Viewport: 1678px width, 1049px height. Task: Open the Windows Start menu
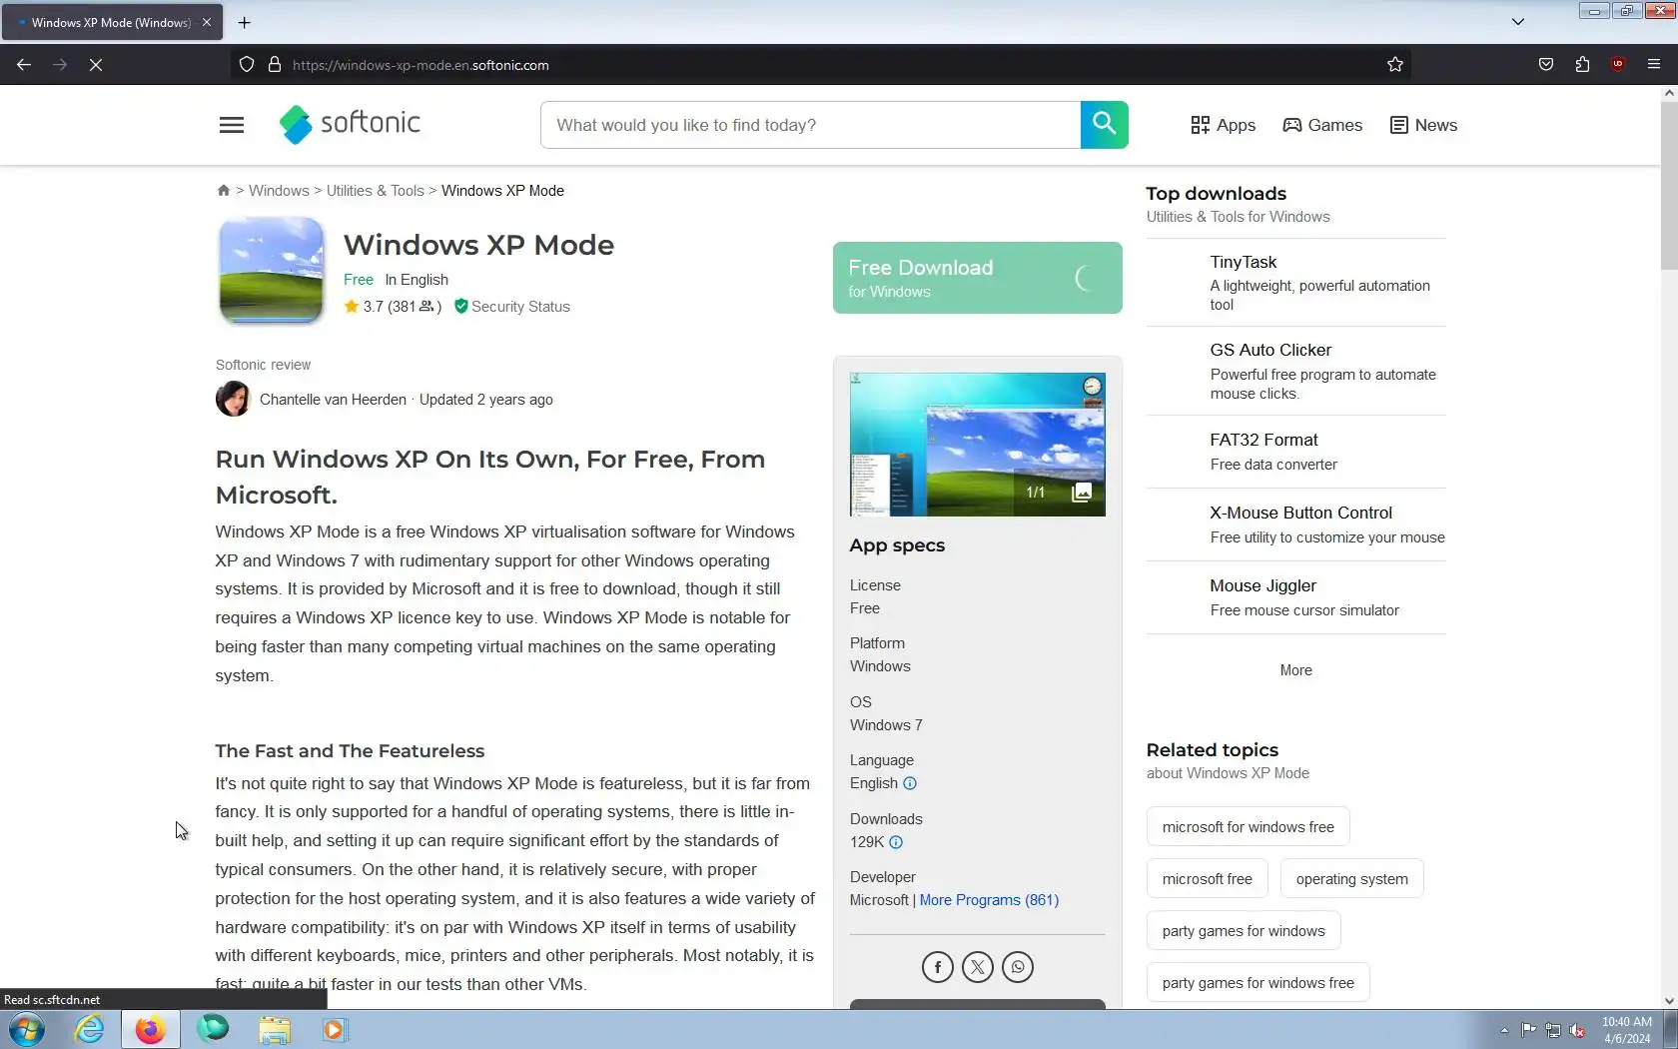(27, 1029)
